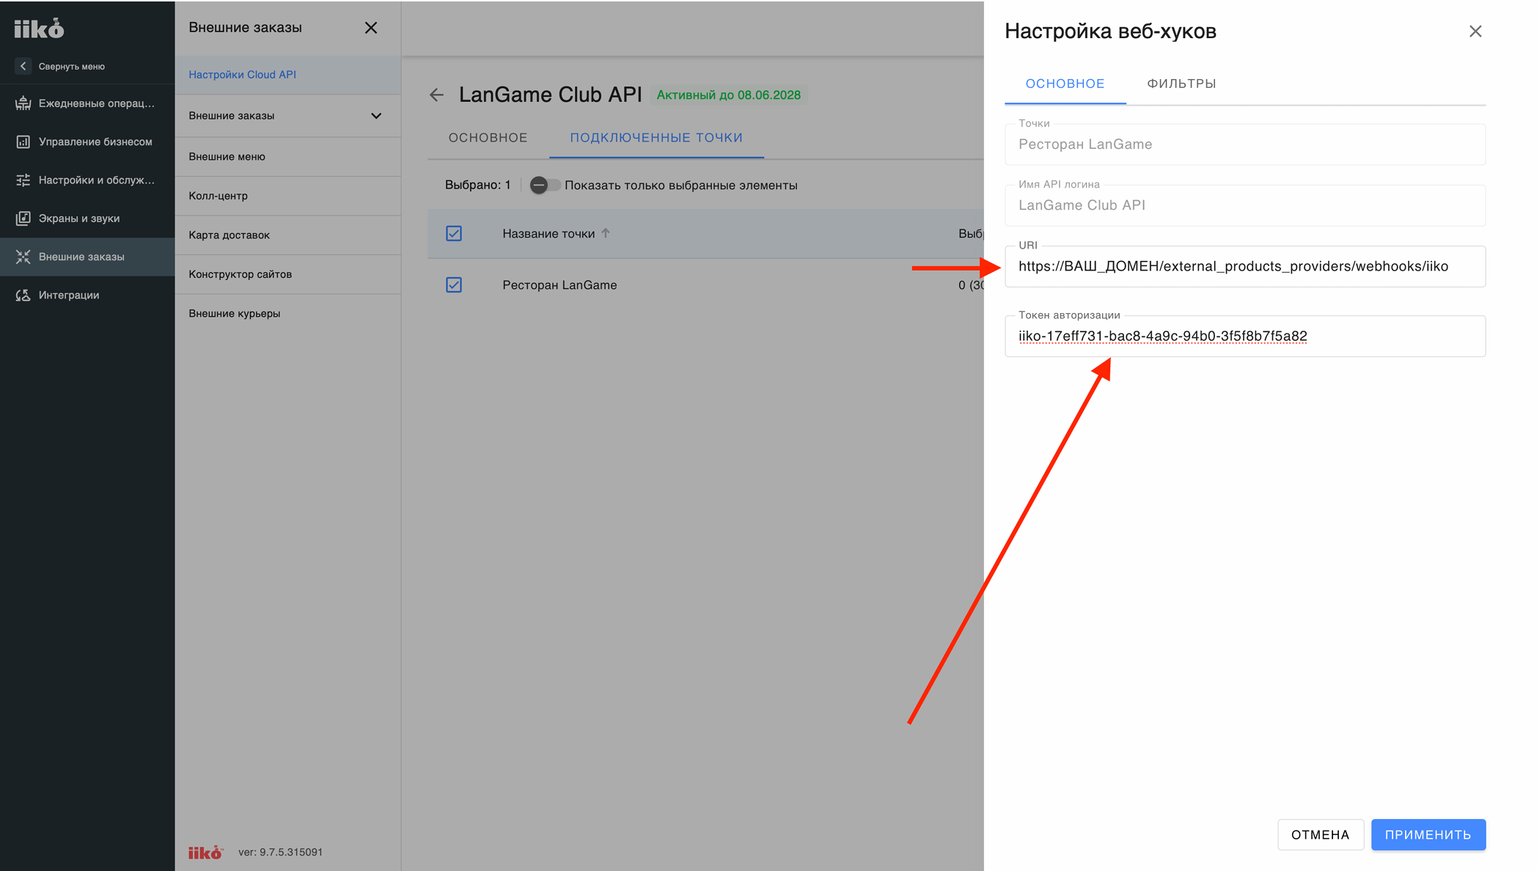Image resolution: width=1537 pixels, height=871 pixels.
Task: Click the iiko logo in the sidebar
Action: [39, 29]
